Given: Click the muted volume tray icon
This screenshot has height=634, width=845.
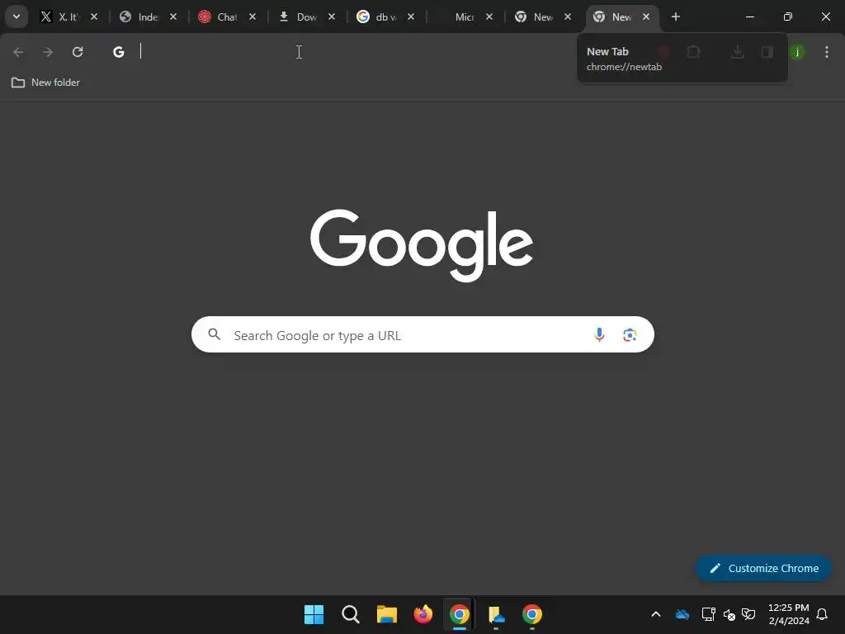Looking at the screenshot, I should point(729,614).
